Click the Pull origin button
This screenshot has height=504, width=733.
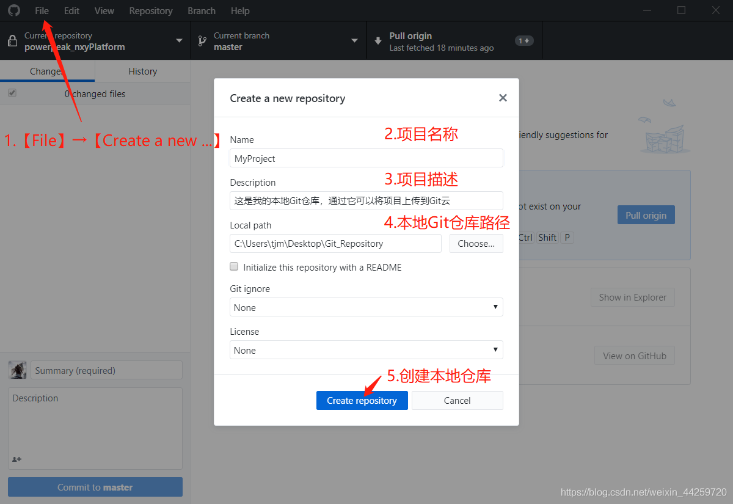click(646, 214)
